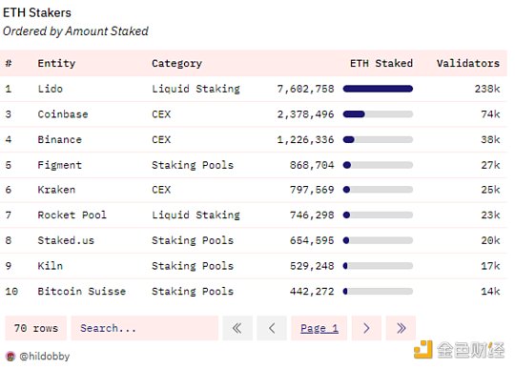Click Coinbase's ETH staked progress bar

[378, 114]
